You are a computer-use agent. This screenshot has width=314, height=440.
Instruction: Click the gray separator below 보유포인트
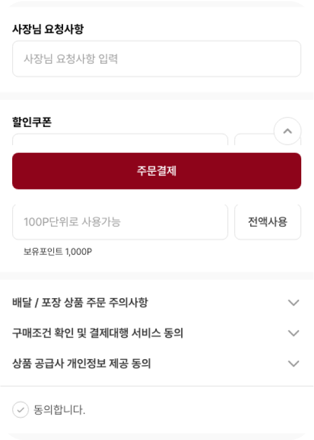coord(157,275)
